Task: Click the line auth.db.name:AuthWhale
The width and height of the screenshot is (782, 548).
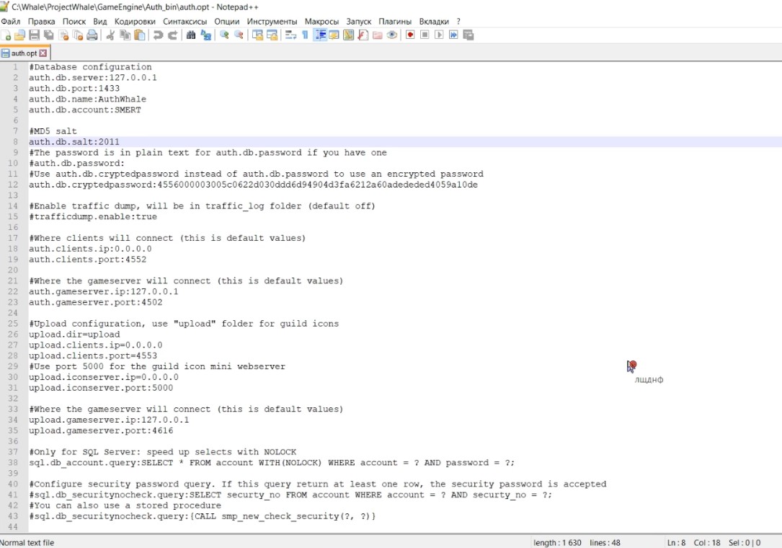Action: (87, 99)
